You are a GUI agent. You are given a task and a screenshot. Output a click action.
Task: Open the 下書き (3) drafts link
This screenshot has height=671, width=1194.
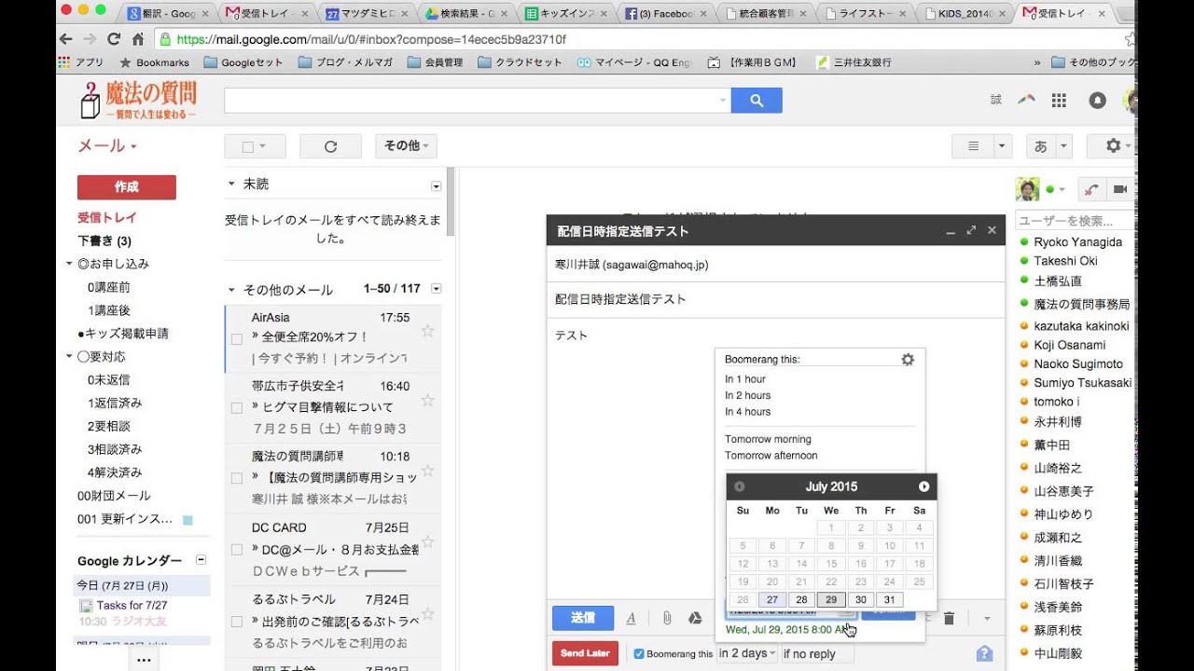pos(104,240)
